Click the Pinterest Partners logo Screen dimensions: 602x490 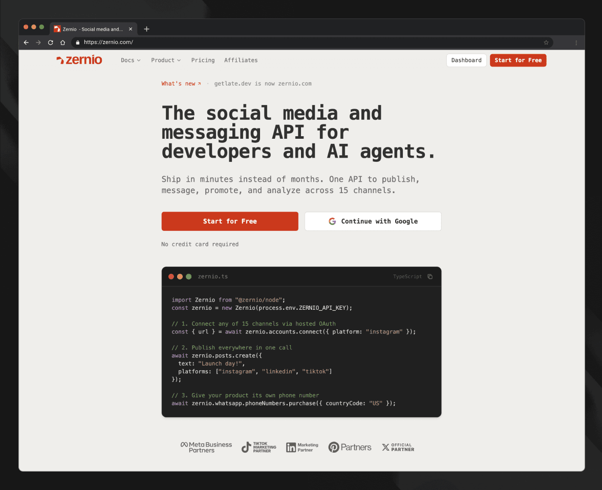[350, 448]
